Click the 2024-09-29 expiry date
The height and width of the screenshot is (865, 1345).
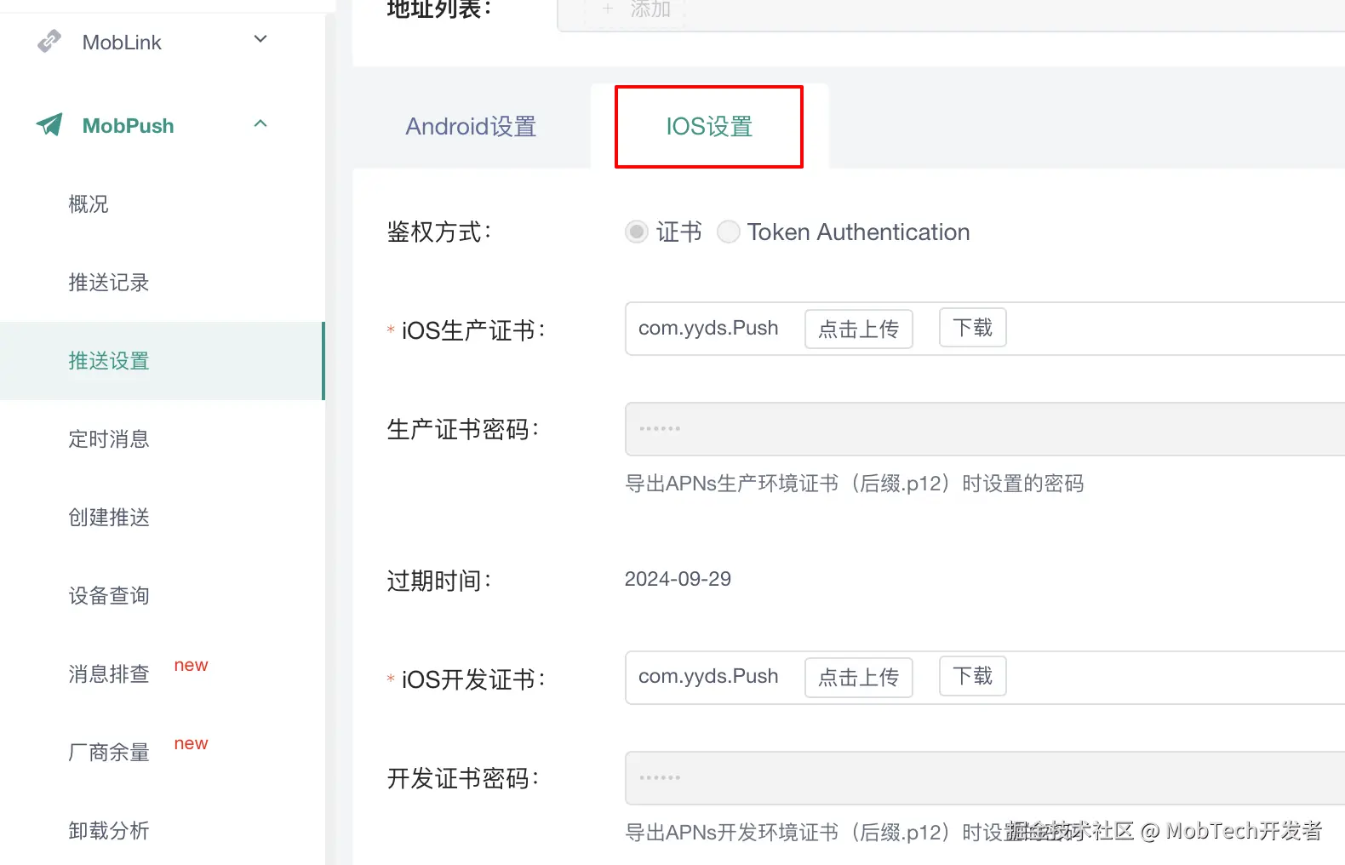coord(678,579)
